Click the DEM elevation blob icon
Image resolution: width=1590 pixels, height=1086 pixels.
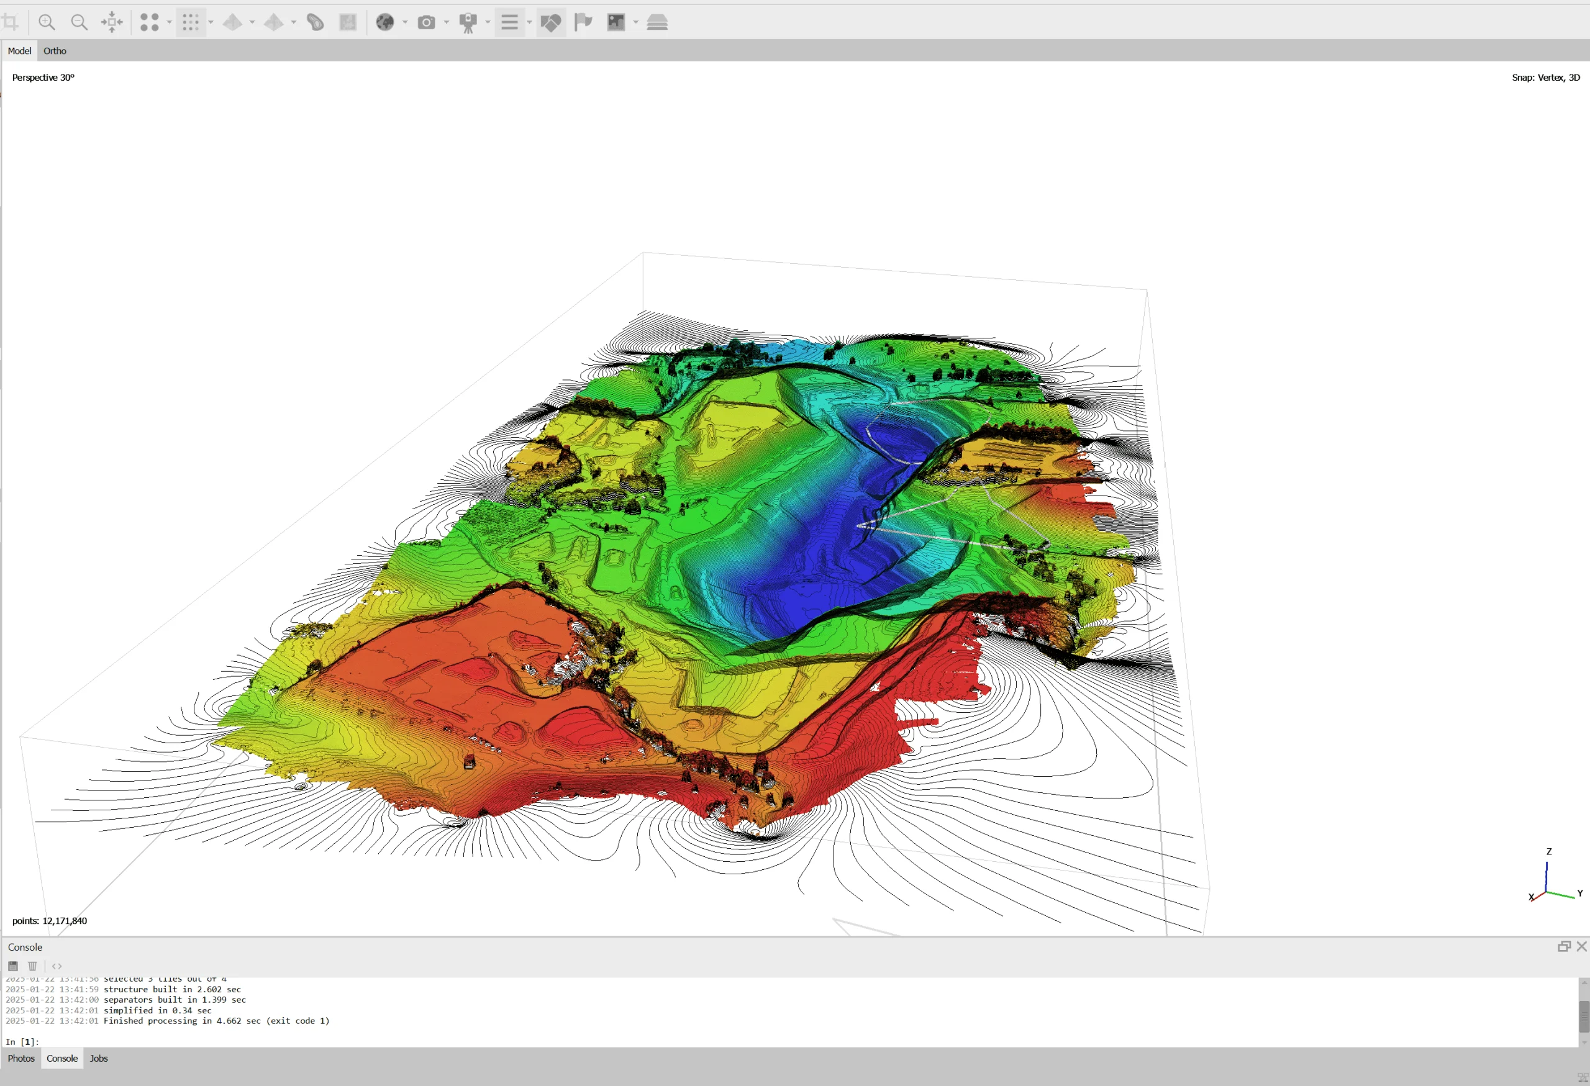click(316, 22)
